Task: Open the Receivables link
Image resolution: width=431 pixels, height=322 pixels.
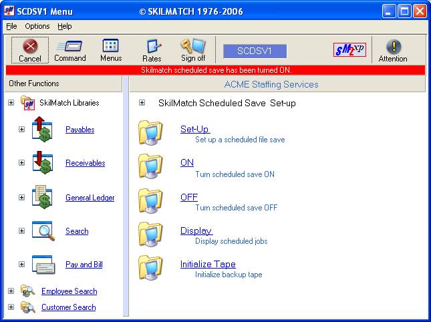Action: [86, 163]
